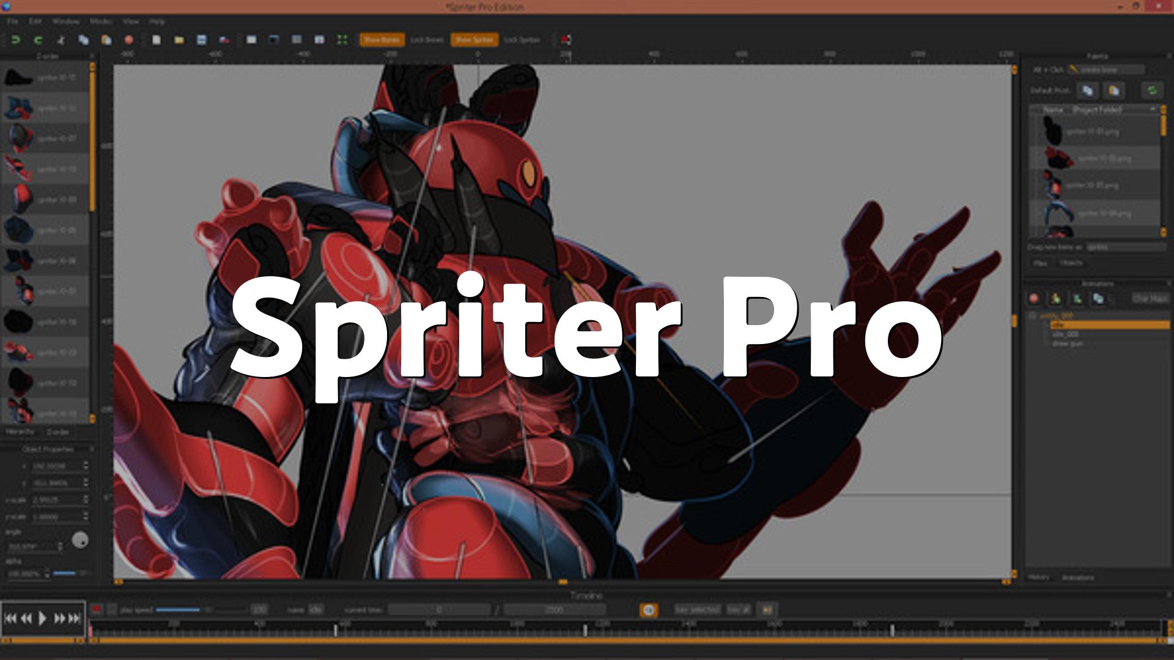Open the File menu
1174x660 pixels.
pos(12,21)
